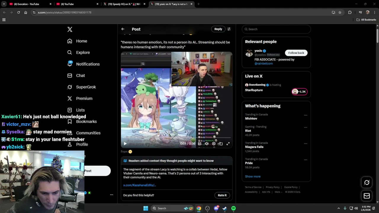Open Spotify from the taskbar
This screenshot has height=213, width=379.
233,208
